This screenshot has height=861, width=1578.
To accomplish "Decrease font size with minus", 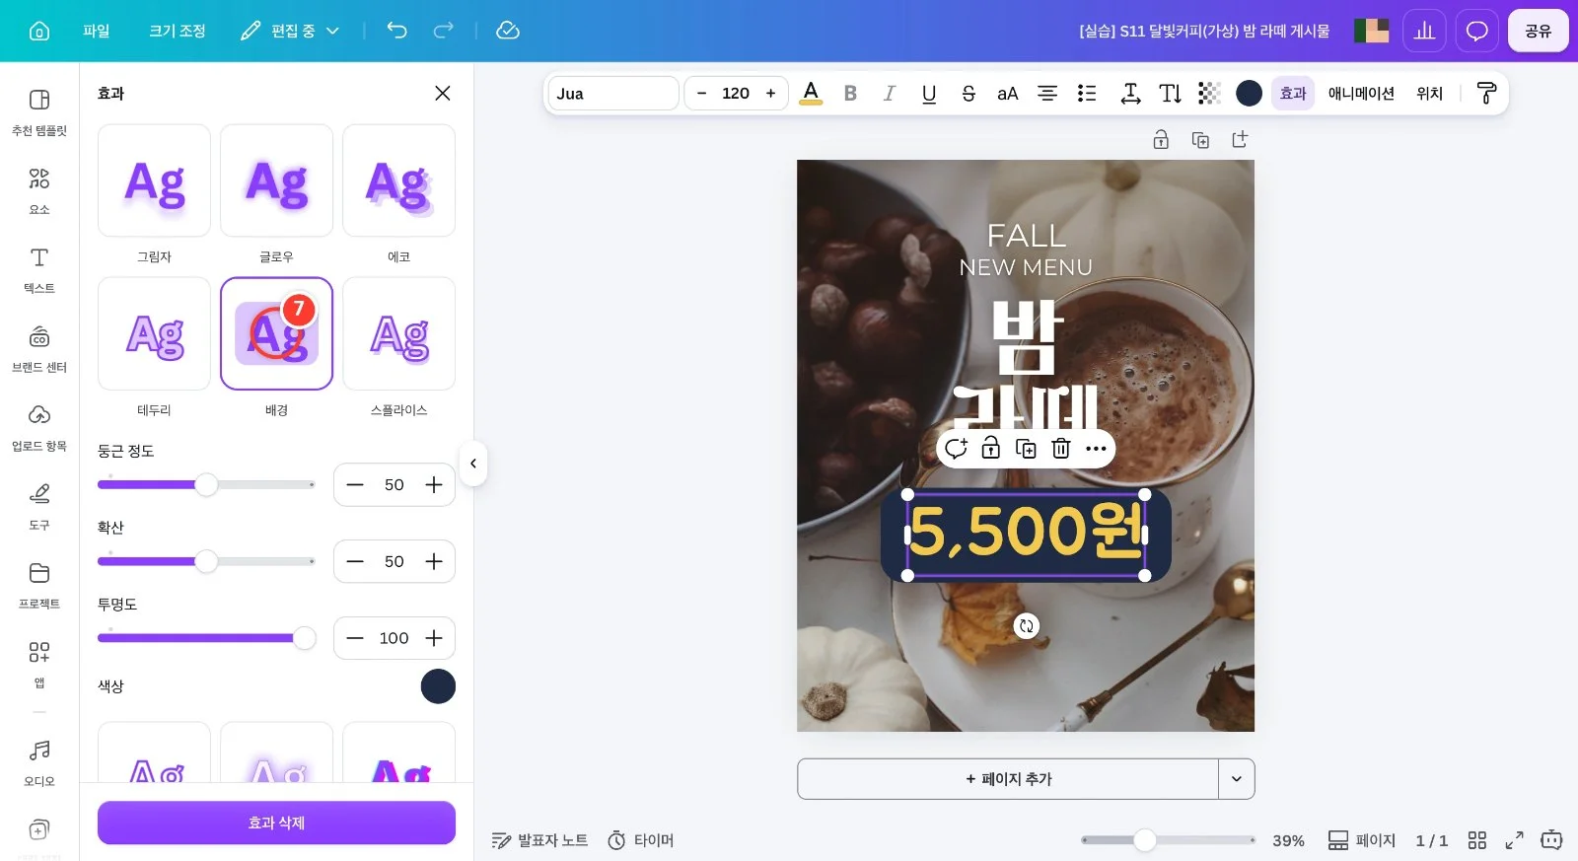I will [x=701, y=94].
